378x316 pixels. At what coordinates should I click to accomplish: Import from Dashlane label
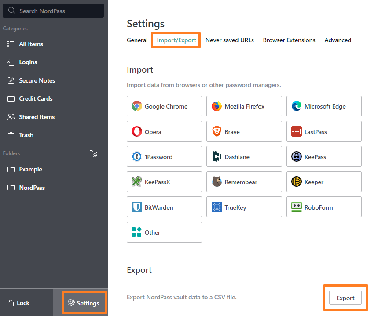[x=237, y=157]
